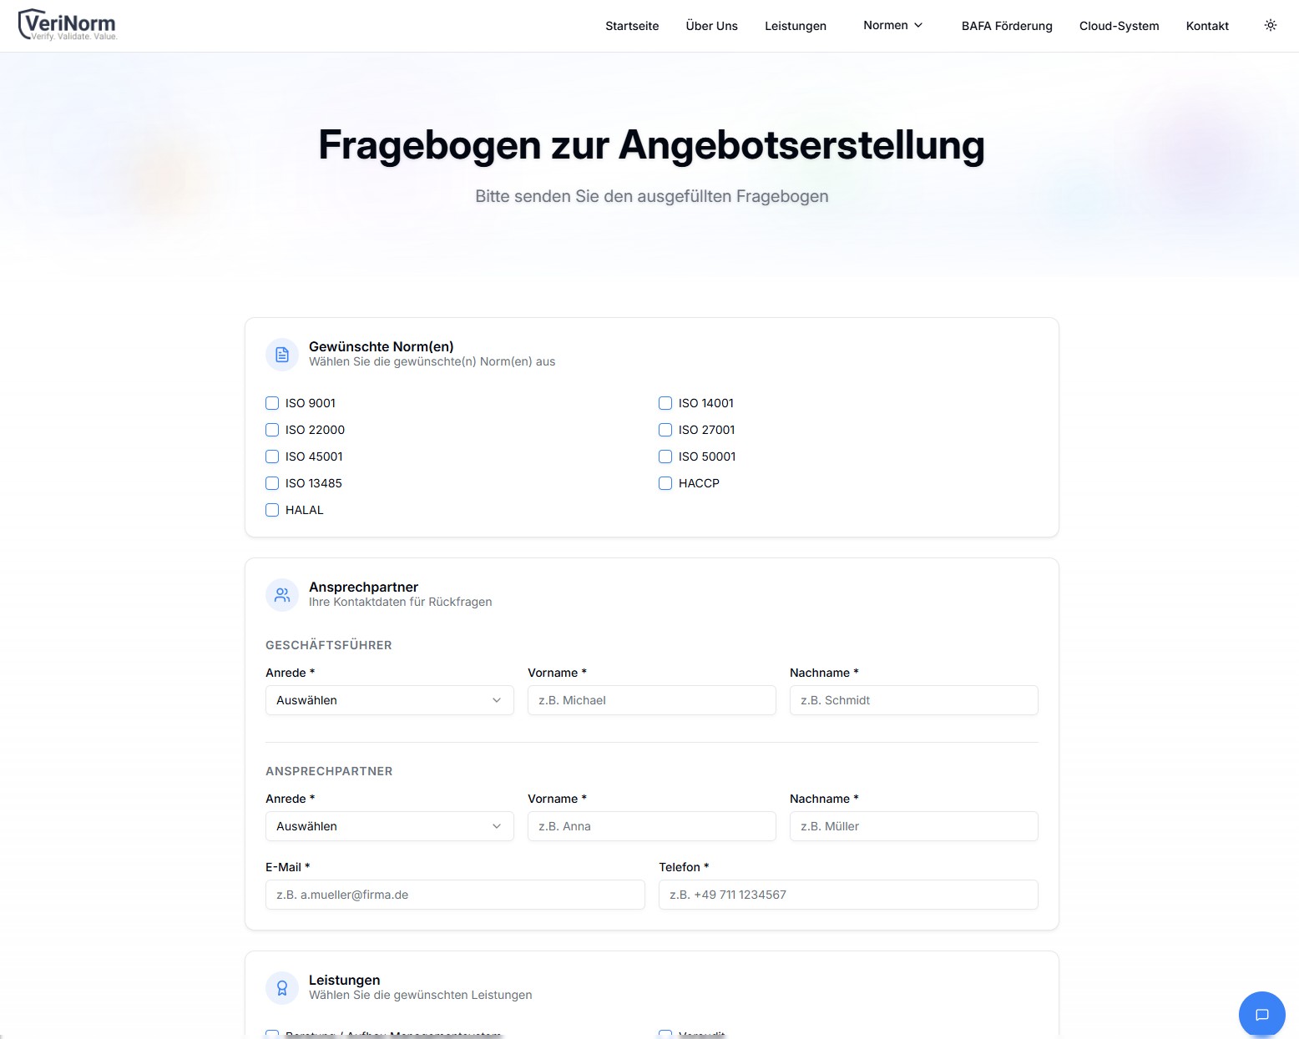
Task: Select the HACCP checkbox
Action: pyautogui.click(x=665, y=483)
